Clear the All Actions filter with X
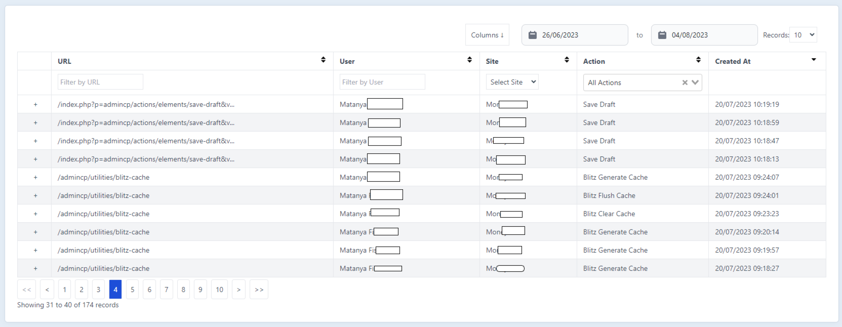The image size is (842, 327). (x=685, y=83)
